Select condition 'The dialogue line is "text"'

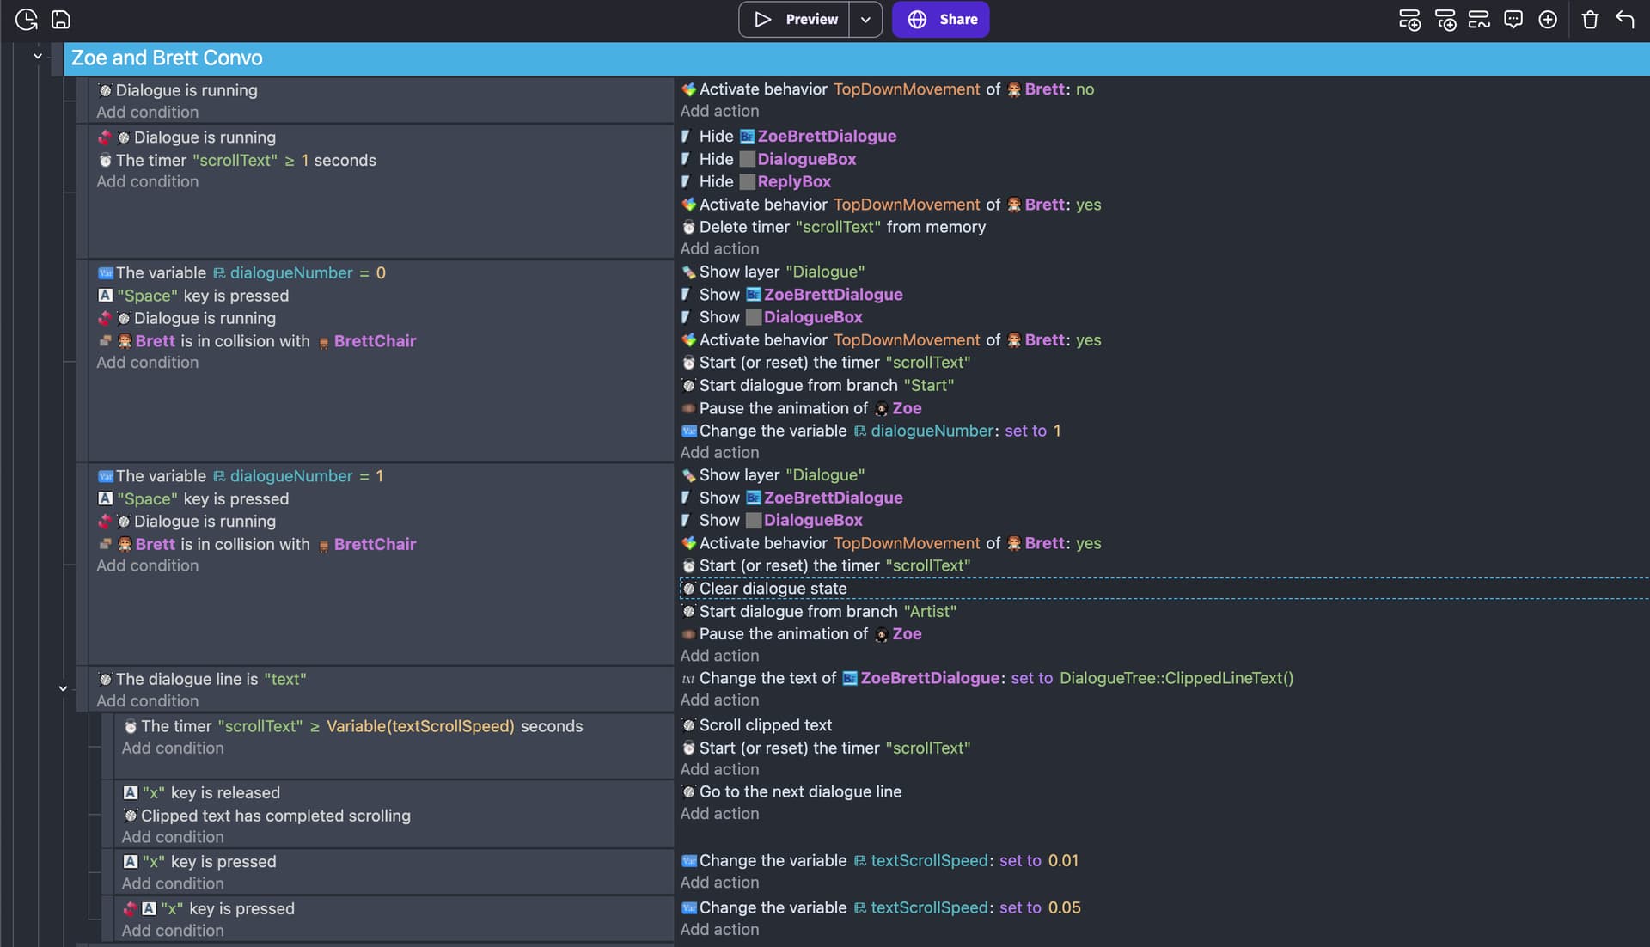[x=202, y=679]
